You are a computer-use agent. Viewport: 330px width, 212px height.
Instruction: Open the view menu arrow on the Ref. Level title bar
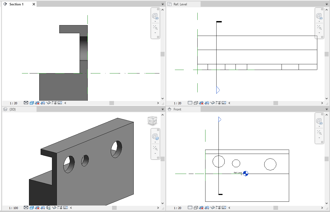326,4
